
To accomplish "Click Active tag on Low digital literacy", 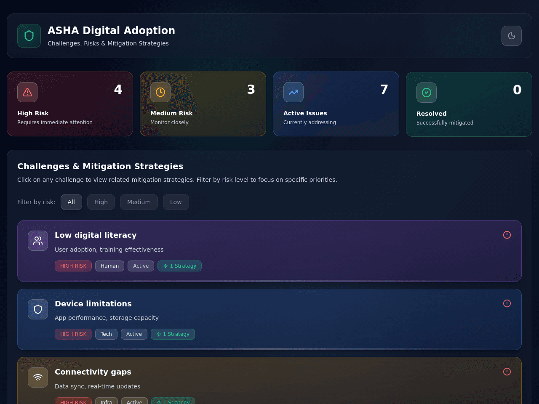I will pos(141,266).
